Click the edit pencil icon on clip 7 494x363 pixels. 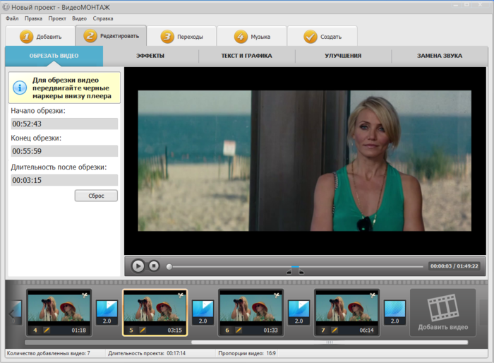[x=334, y=330]
